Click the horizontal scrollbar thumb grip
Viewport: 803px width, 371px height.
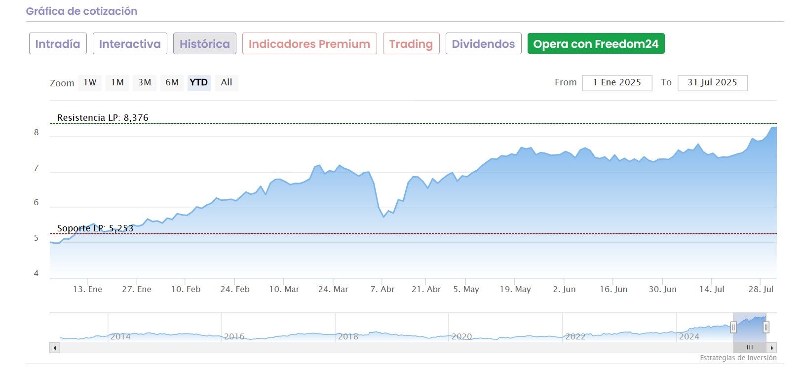pos(750,348)
